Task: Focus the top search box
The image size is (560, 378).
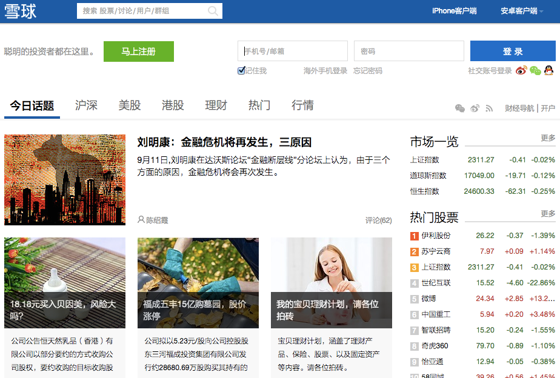Action: (150, 11)
